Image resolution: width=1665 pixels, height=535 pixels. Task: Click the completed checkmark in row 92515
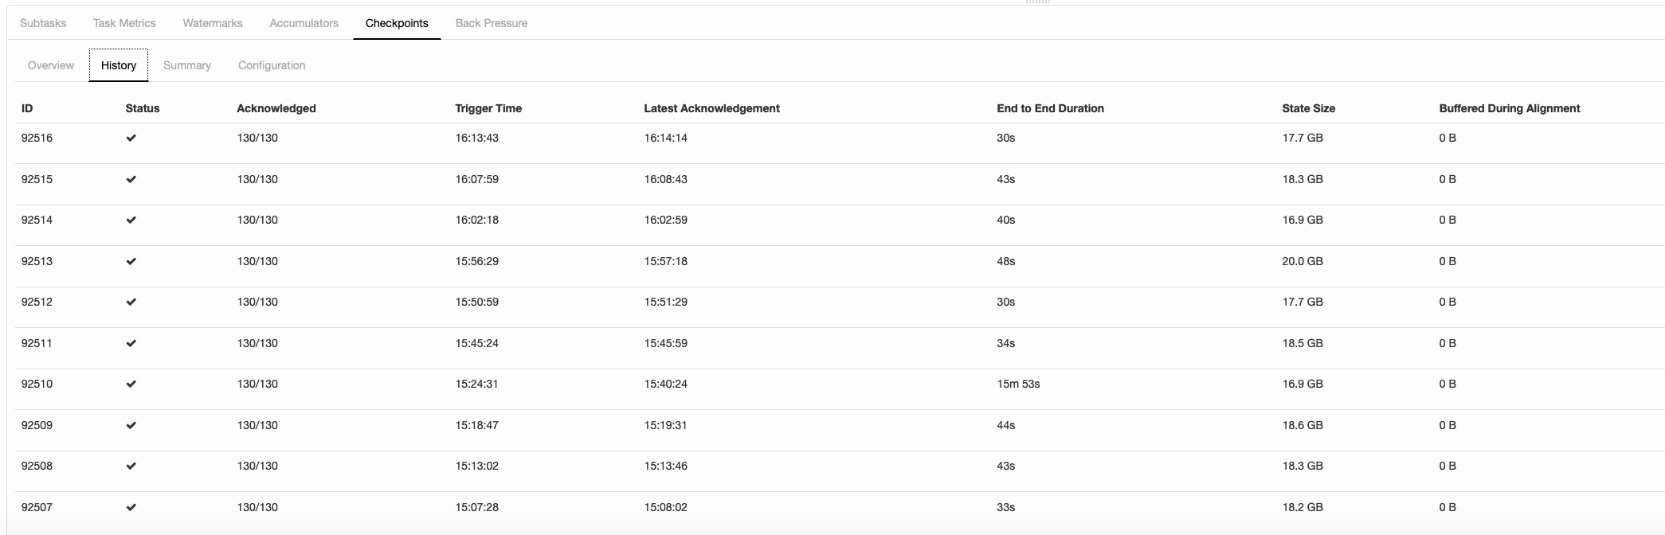[131, 180]
